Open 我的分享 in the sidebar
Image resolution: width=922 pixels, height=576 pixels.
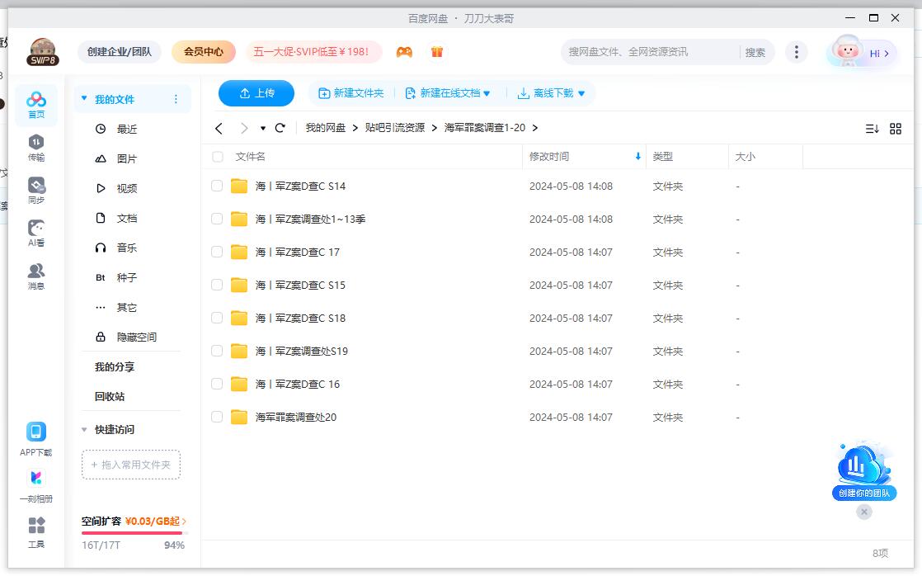[x=115, y=367]
